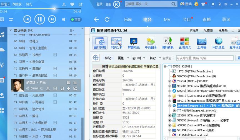Screen dimensions: 240x140
Task: Expand the 461516 kugou_ui_control tree node
Action: pos(174,110)
